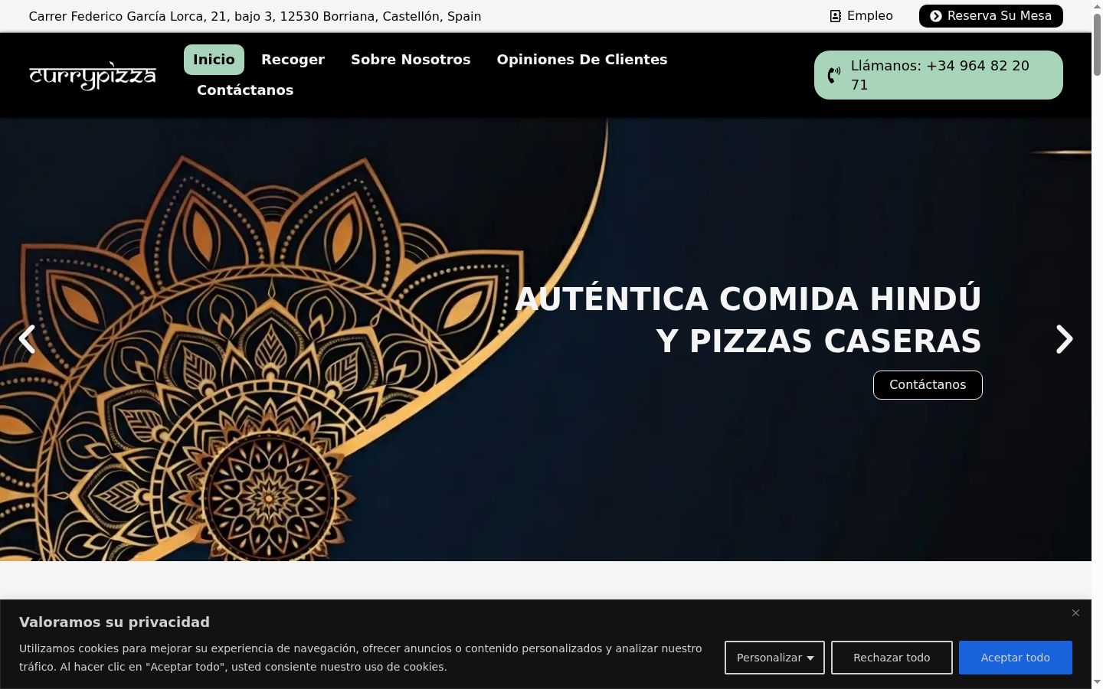Show the previous slide with left arrow
This screenshot has height=689, width=1103.
pyautogui.click(x=27, y=339)
